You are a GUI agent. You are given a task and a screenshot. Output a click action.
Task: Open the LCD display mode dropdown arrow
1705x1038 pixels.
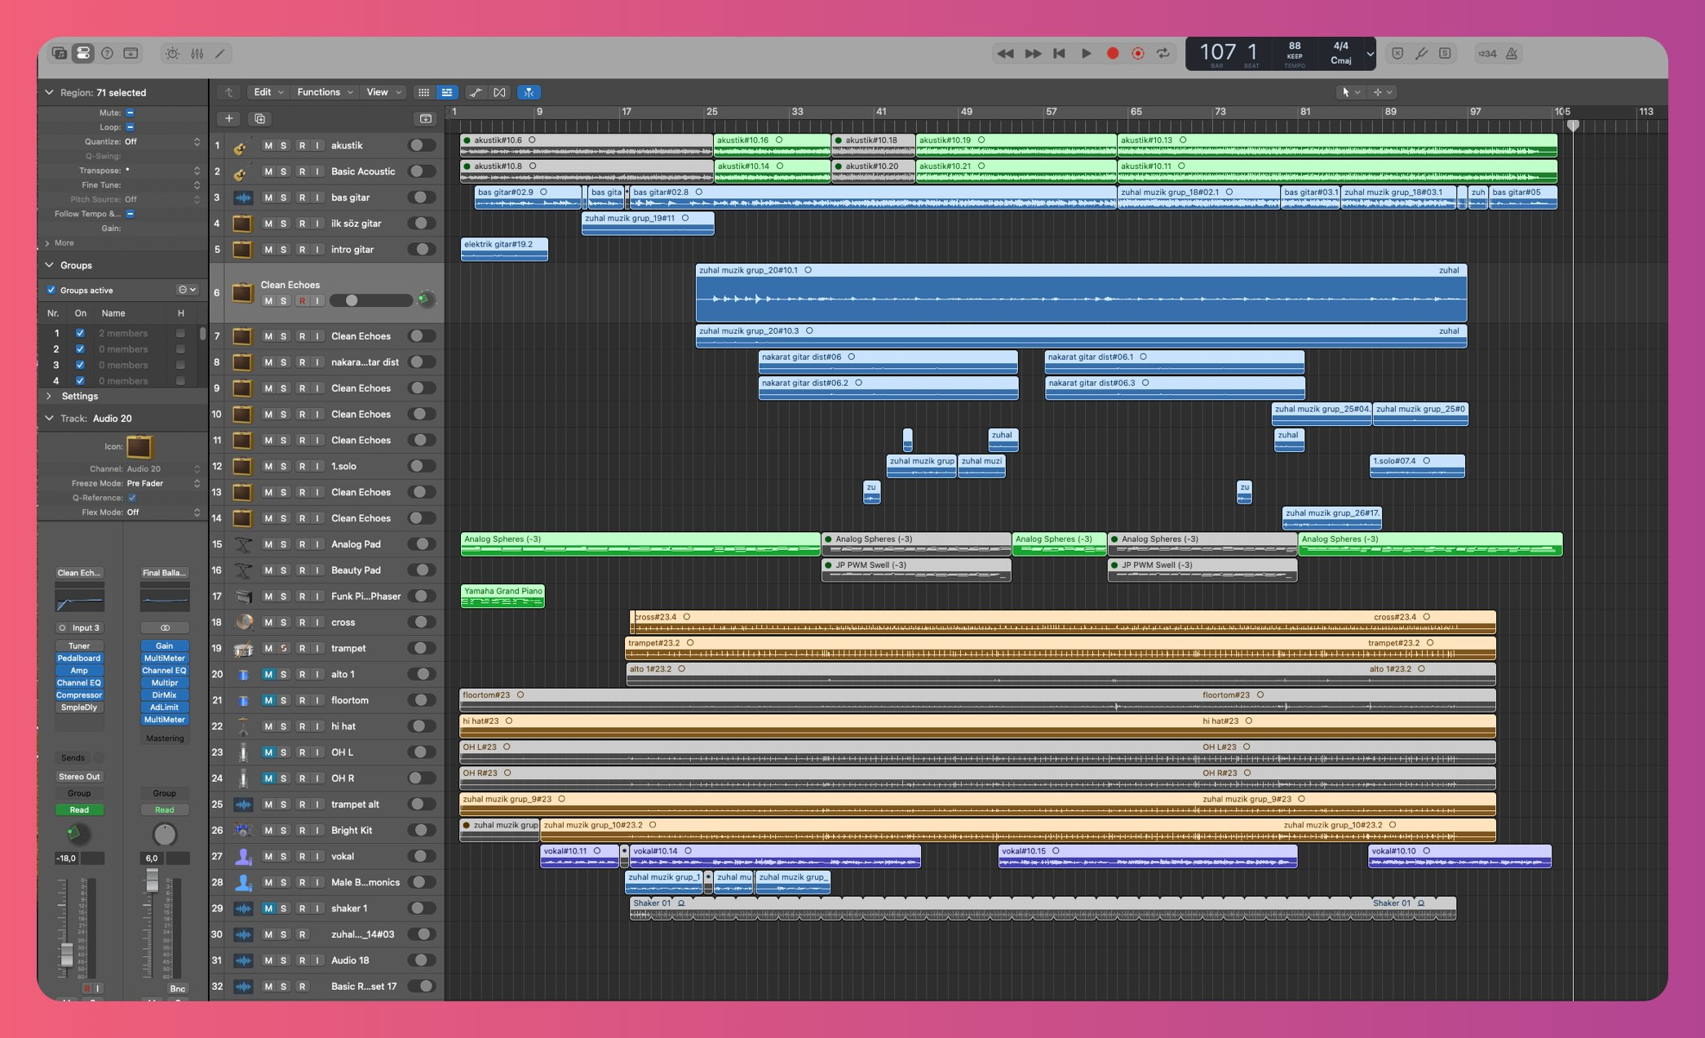tap(1370, 54)
